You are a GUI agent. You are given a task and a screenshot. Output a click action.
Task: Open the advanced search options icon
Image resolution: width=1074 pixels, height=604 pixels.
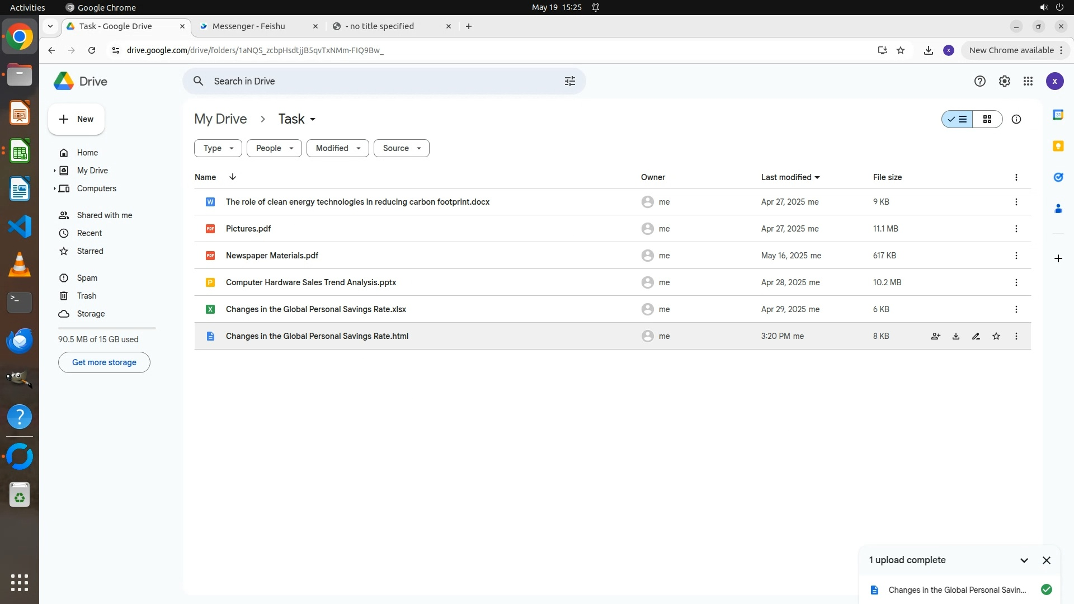(x=569, y=81)
